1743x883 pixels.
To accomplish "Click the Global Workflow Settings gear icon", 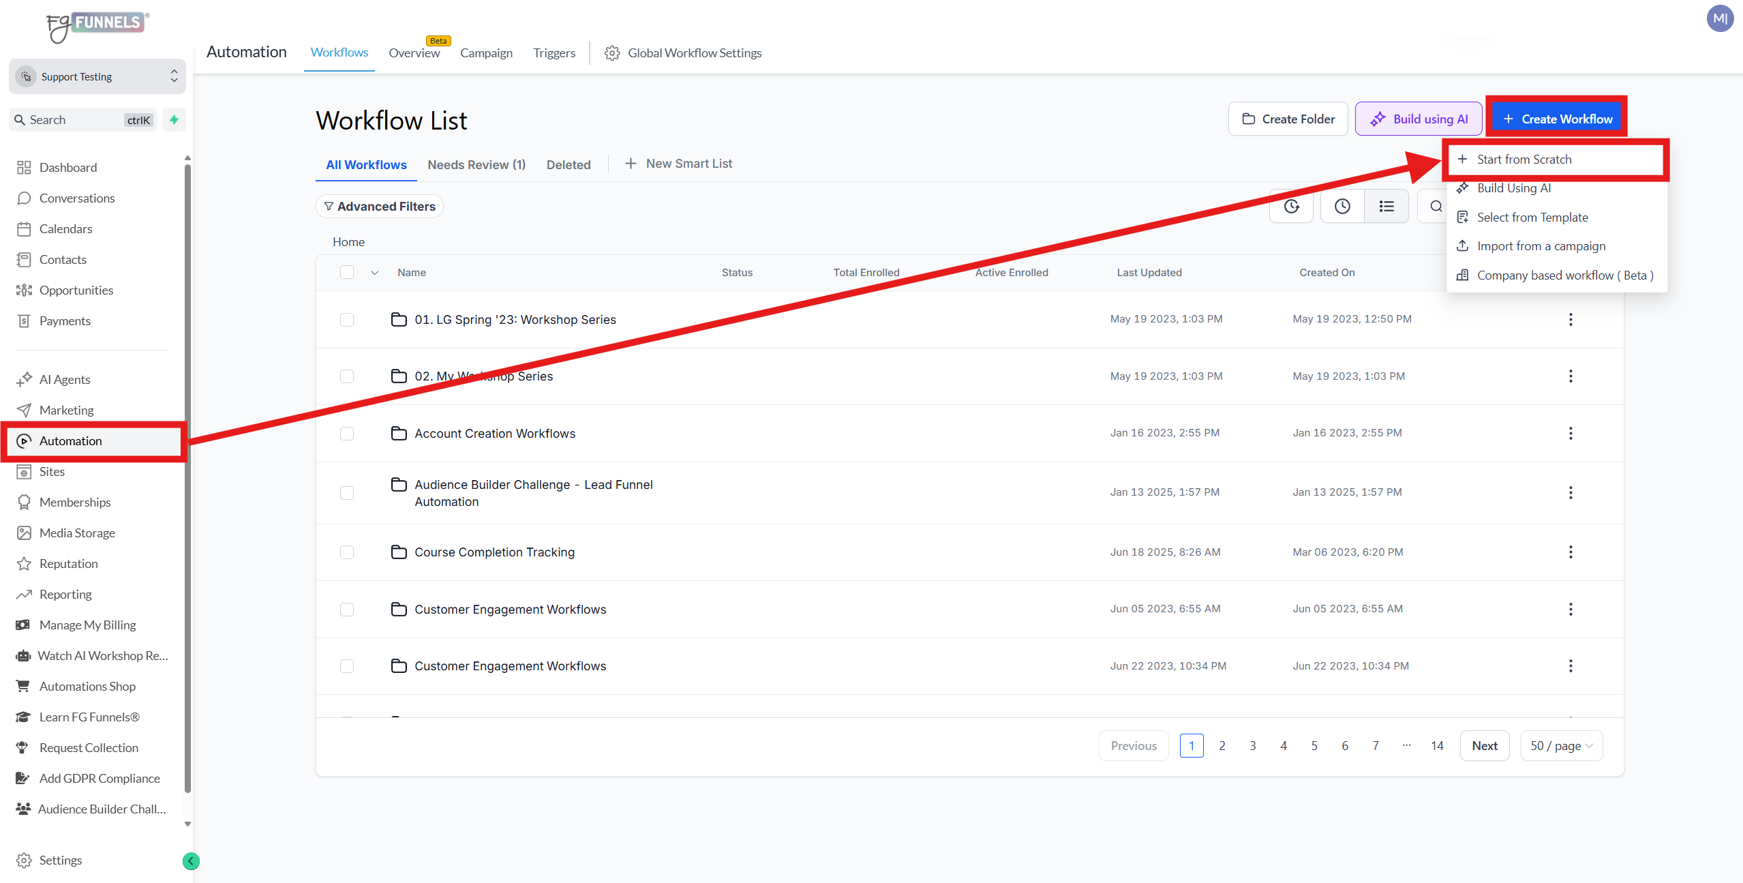I will tap(611, 53).
